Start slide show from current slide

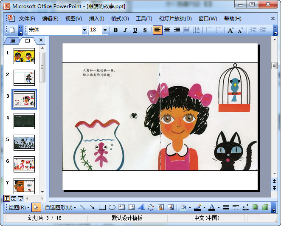click(21, 198)
